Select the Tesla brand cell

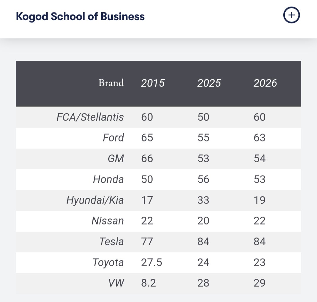tap(112, 242)
